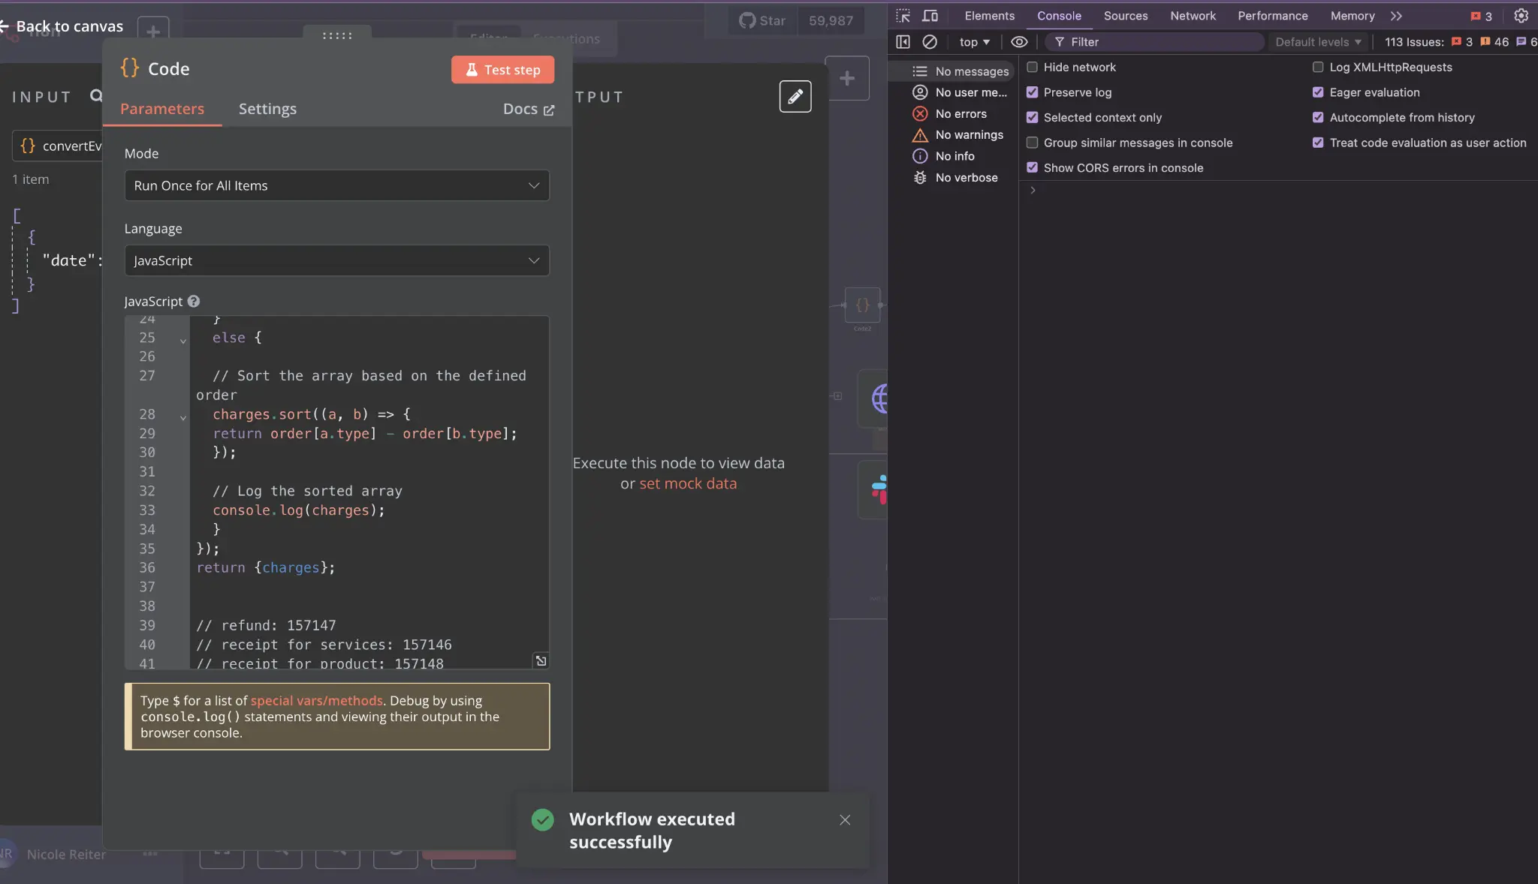Screen dimensions: 1538x884
Task: Open the top frame context dropdown
Action: pyautogui.click(x=974, y=42)
